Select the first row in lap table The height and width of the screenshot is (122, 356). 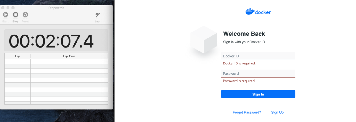tap(56, 61)
